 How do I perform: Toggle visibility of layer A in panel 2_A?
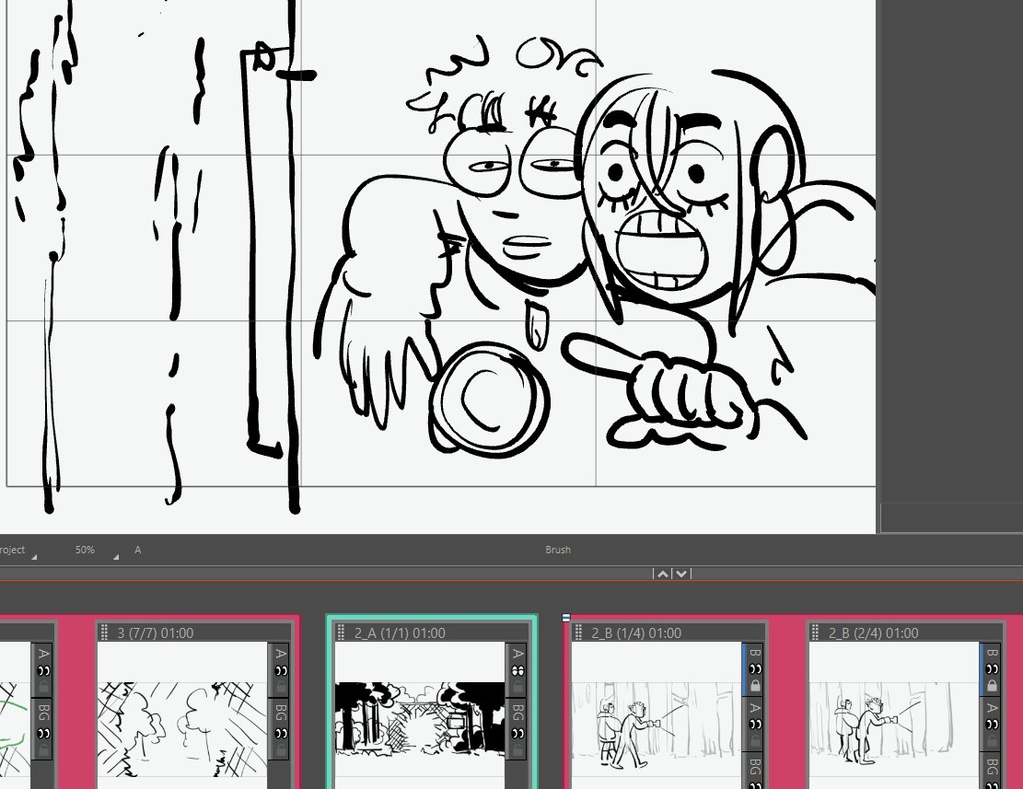point(517,671)
